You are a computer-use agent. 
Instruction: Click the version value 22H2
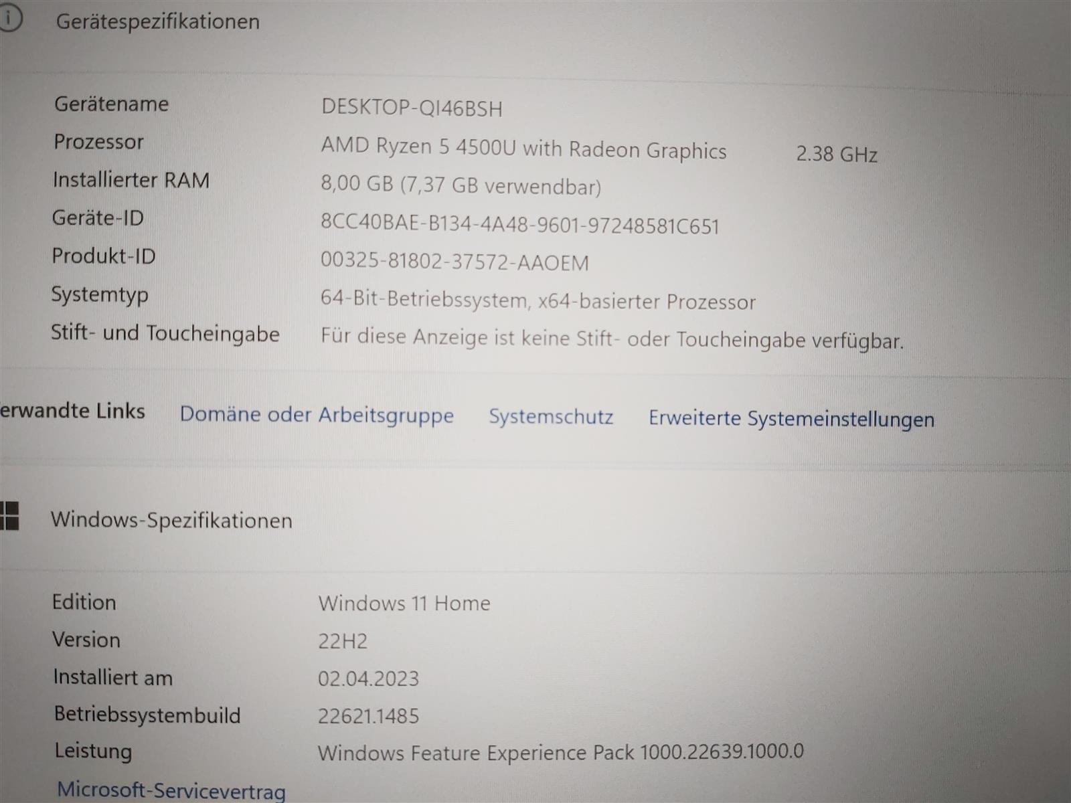(x=343, y=641)
